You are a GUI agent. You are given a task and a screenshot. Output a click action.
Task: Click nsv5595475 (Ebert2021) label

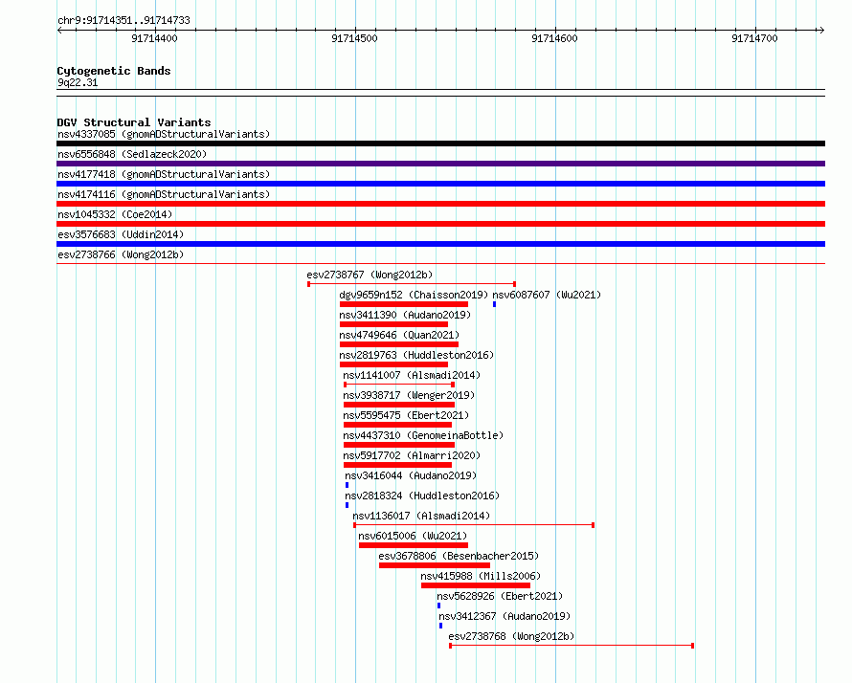(x=406, y=415)
